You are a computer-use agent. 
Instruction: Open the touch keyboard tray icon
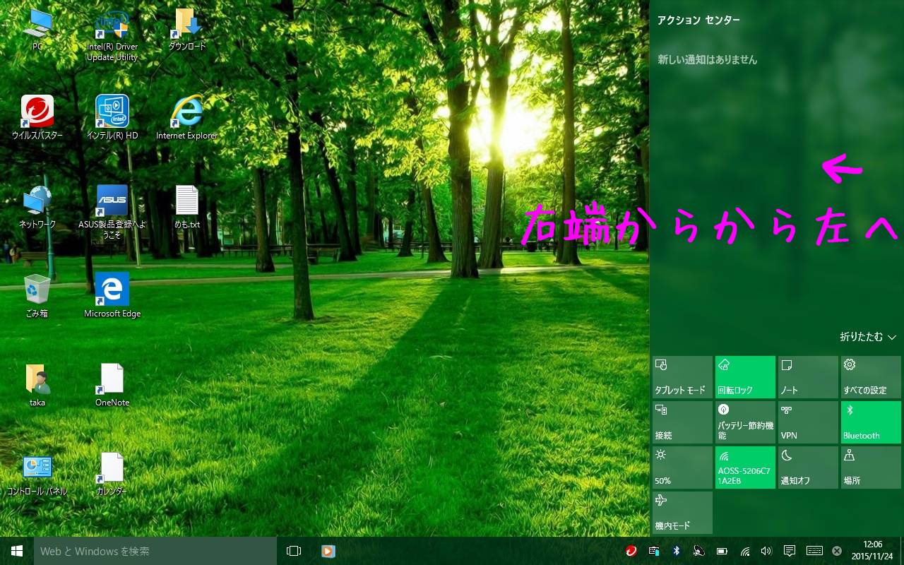point(814,551)
